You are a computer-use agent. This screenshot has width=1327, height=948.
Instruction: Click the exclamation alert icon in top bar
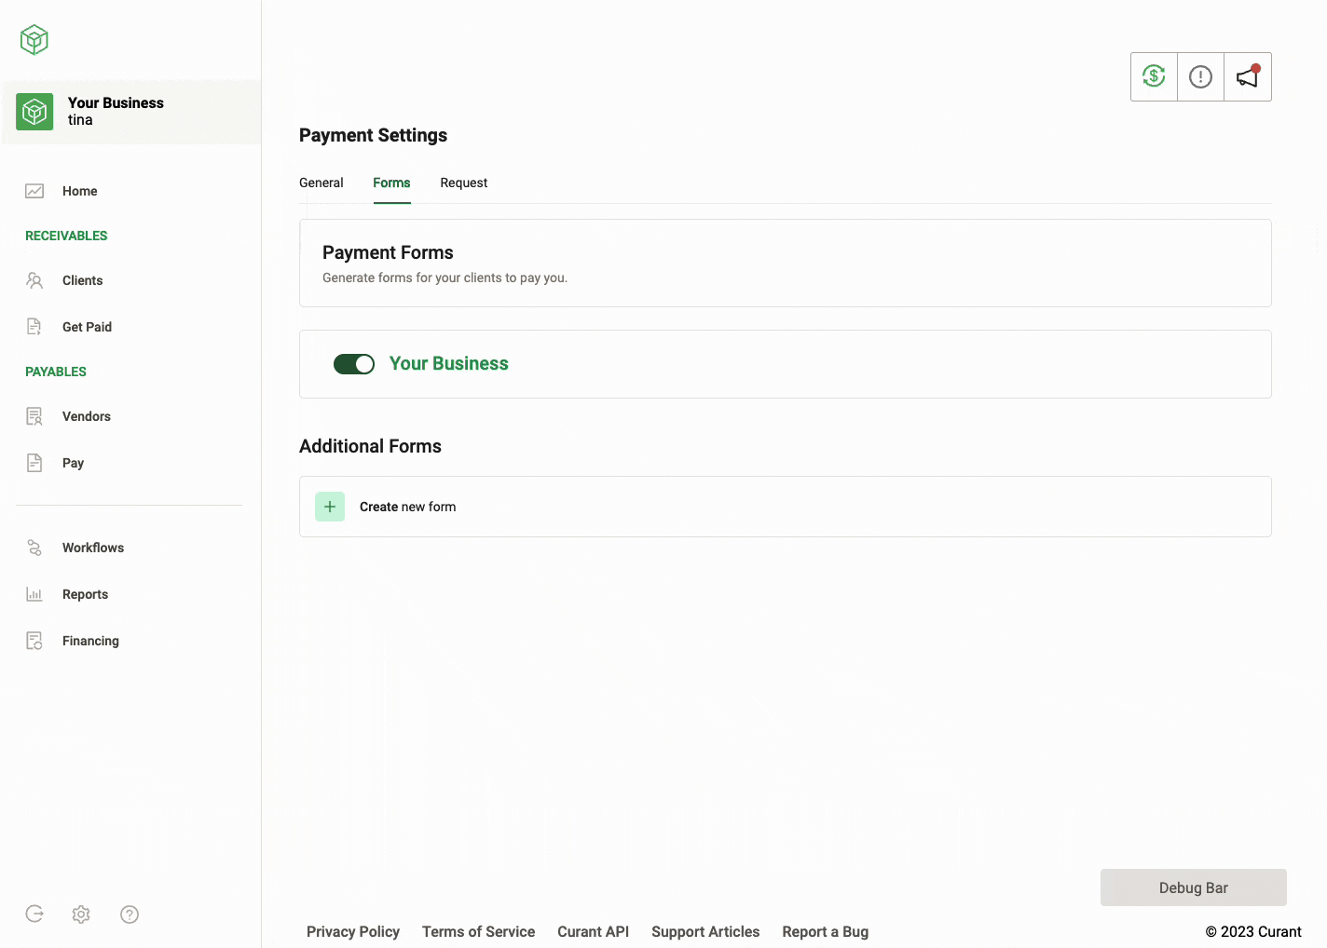tap(1200, 76)
